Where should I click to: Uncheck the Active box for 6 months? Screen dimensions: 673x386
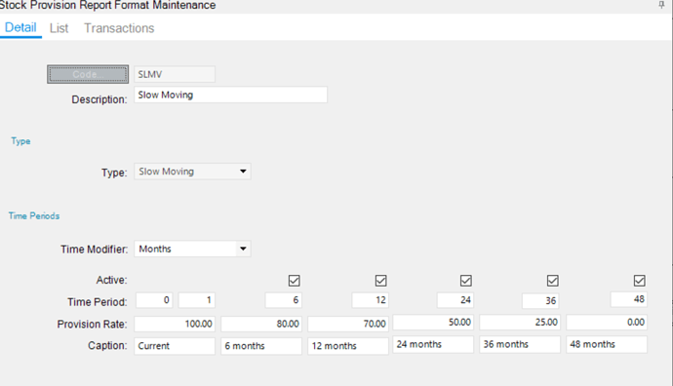point(294,281)
